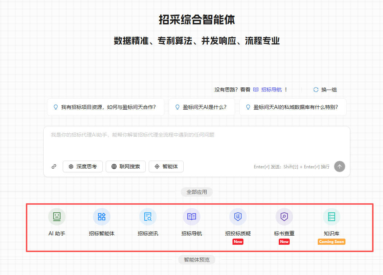Click the 招采综合智能体 heading
Viewport: 383px width, 275px height.
pos(197,20)
